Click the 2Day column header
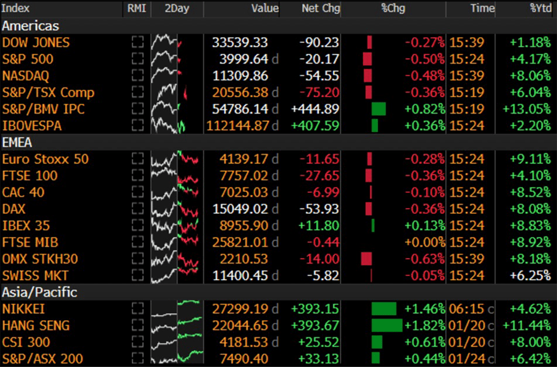Viewport: 557px width, 367px height. click(x=177, y=8)
